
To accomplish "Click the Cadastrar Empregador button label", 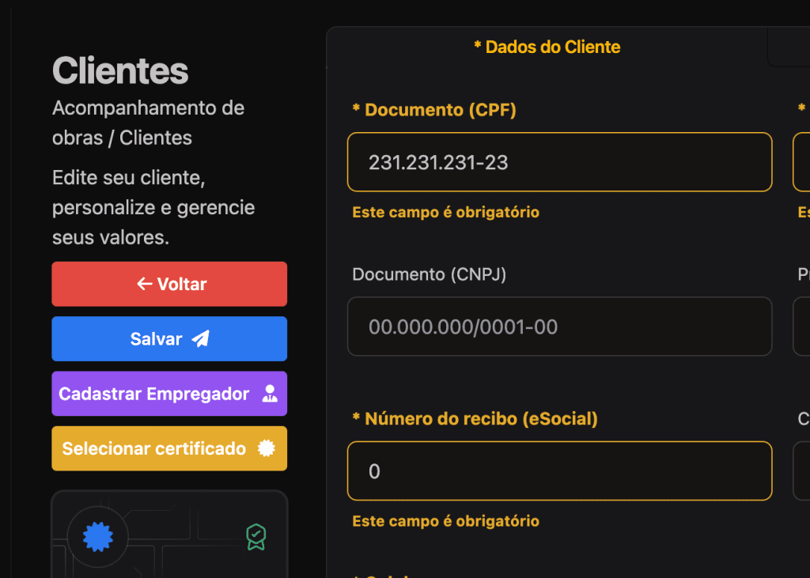I will pos(154,394).
